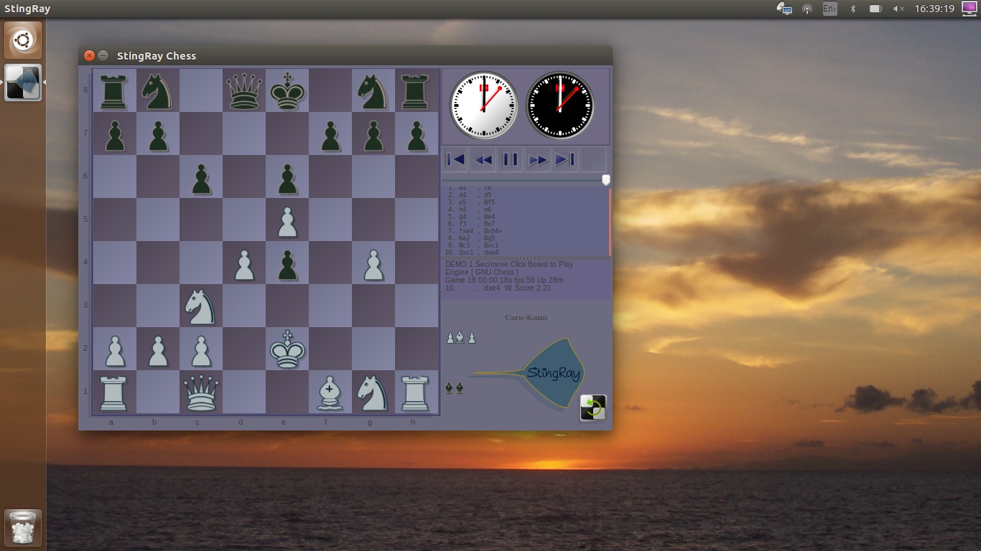Select the black queen on d8
Image resolution: width=981 pixels, height=551 pixels.
244,90
